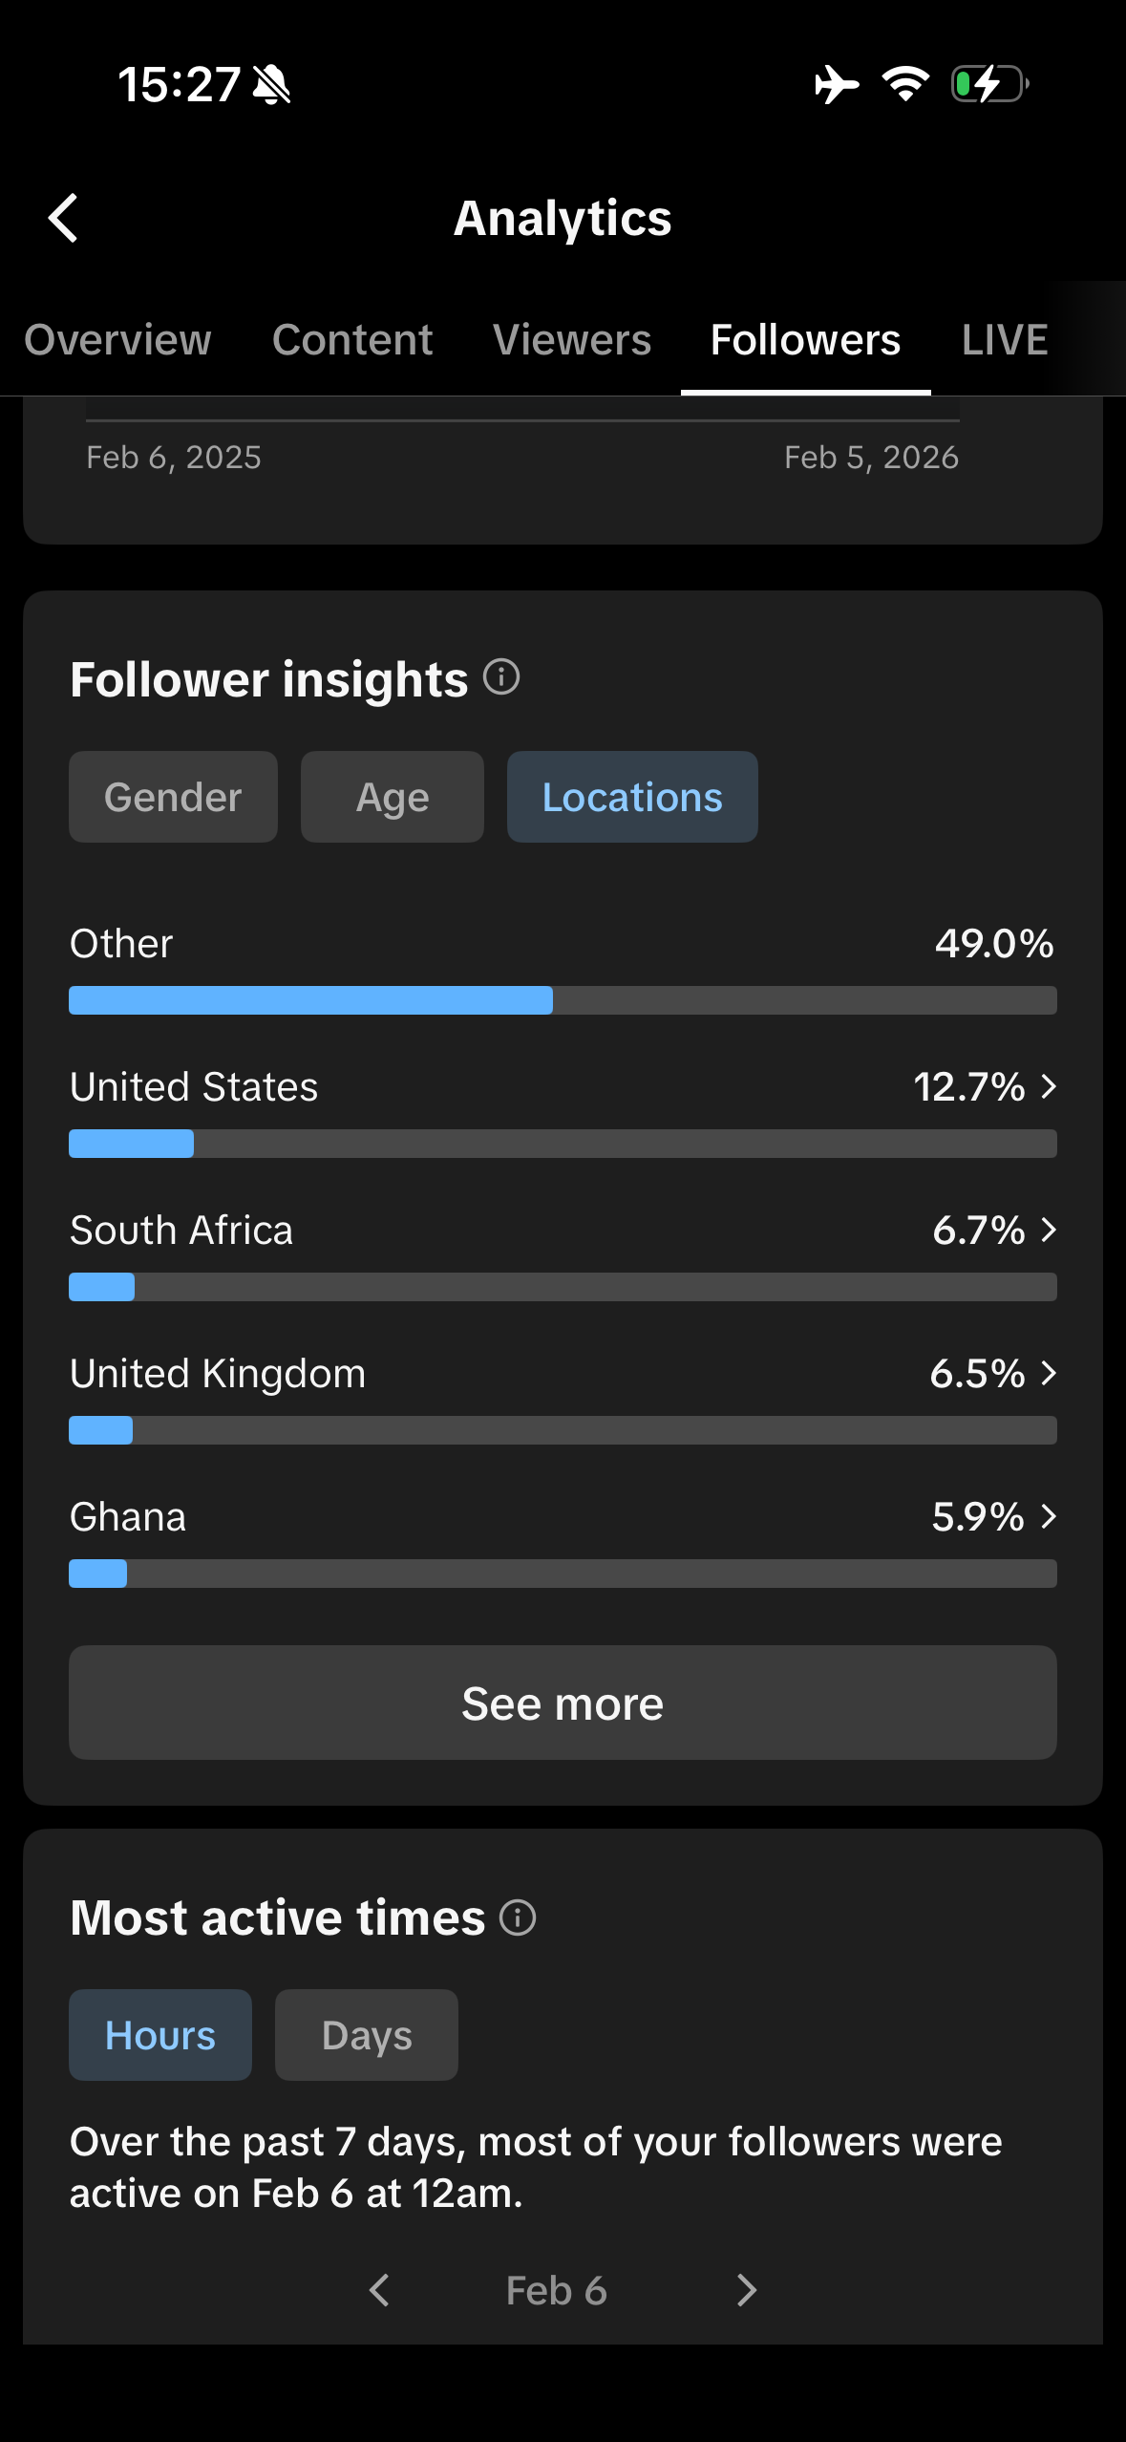
Task: Tap the back arrow icon
Action: point(63,218)
